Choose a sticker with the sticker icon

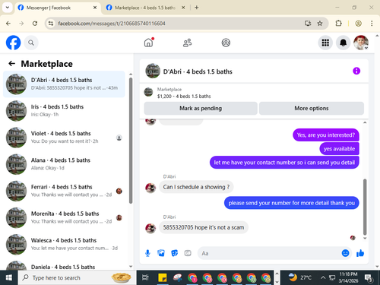point(174,253)
